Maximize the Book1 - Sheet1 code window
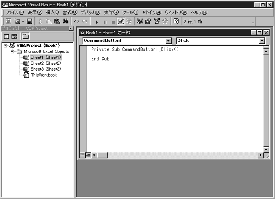275x199 pixels. [259, 33]
